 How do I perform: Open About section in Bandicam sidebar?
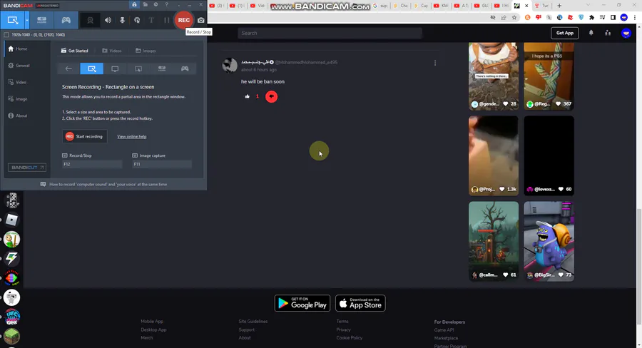pos(18,116)
